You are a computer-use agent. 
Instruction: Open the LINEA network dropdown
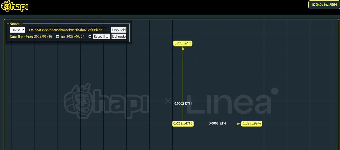pos(17,30)
